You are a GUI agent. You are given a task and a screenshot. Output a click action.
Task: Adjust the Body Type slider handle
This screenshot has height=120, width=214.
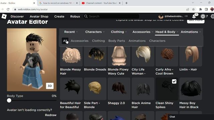tap(9, 100)
